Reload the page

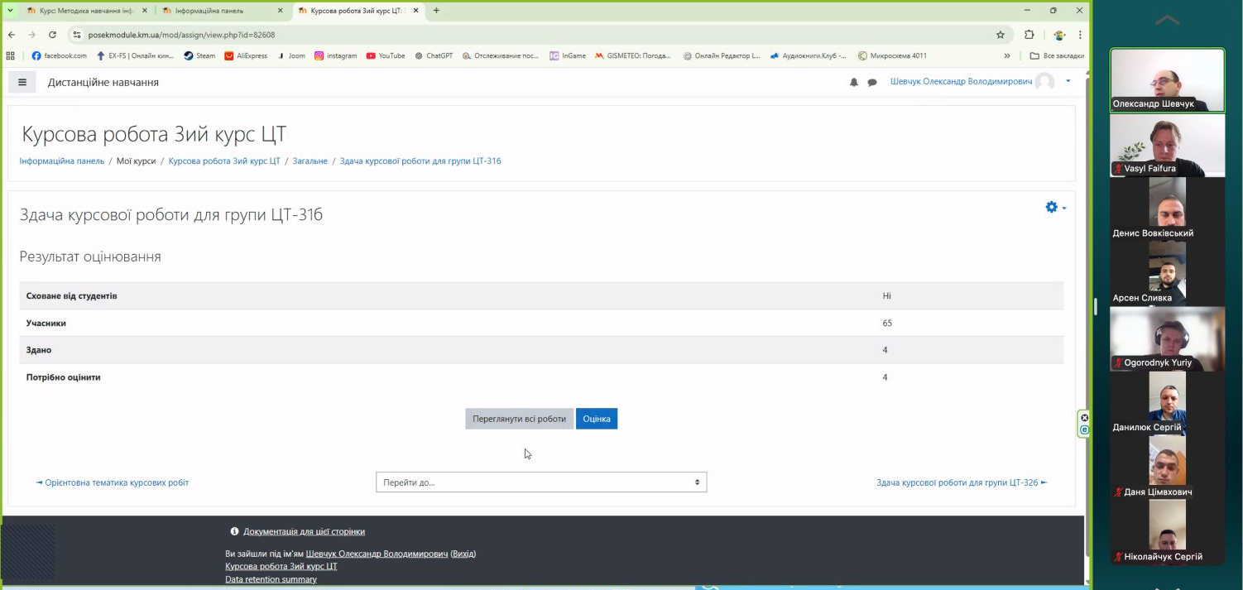(x=52, y=35)
